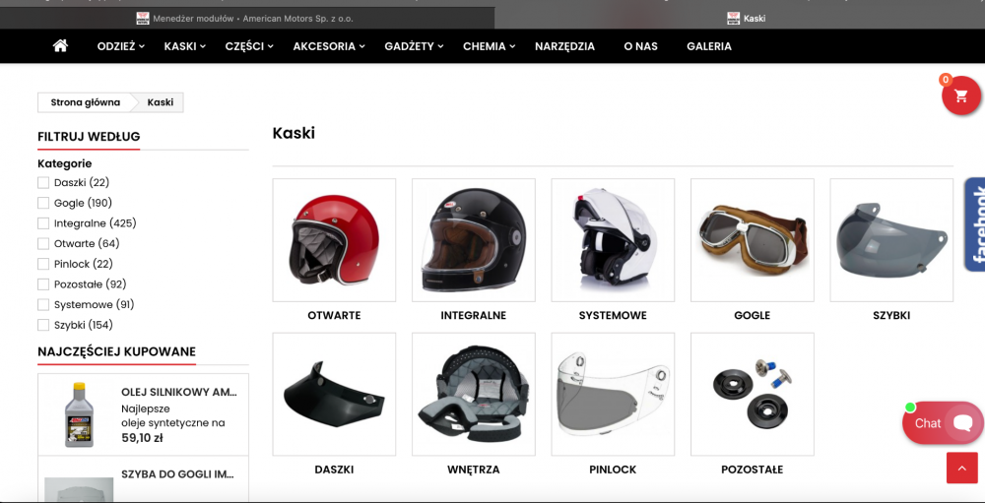This screenshot has height=503, width=985.
Task: Click the scroll-to-top arrow button
Action: coord(961,468)
